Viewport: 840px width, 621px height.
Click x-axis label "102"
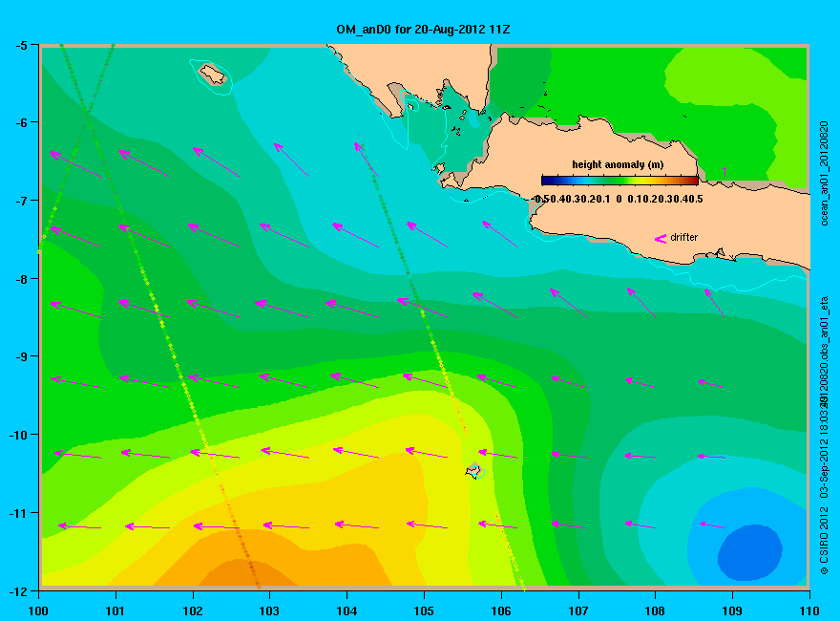point(192,610)
